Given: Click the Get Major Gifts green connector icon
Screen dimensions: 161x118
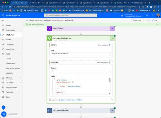Looking at the screenshot, I should point(49,38).
